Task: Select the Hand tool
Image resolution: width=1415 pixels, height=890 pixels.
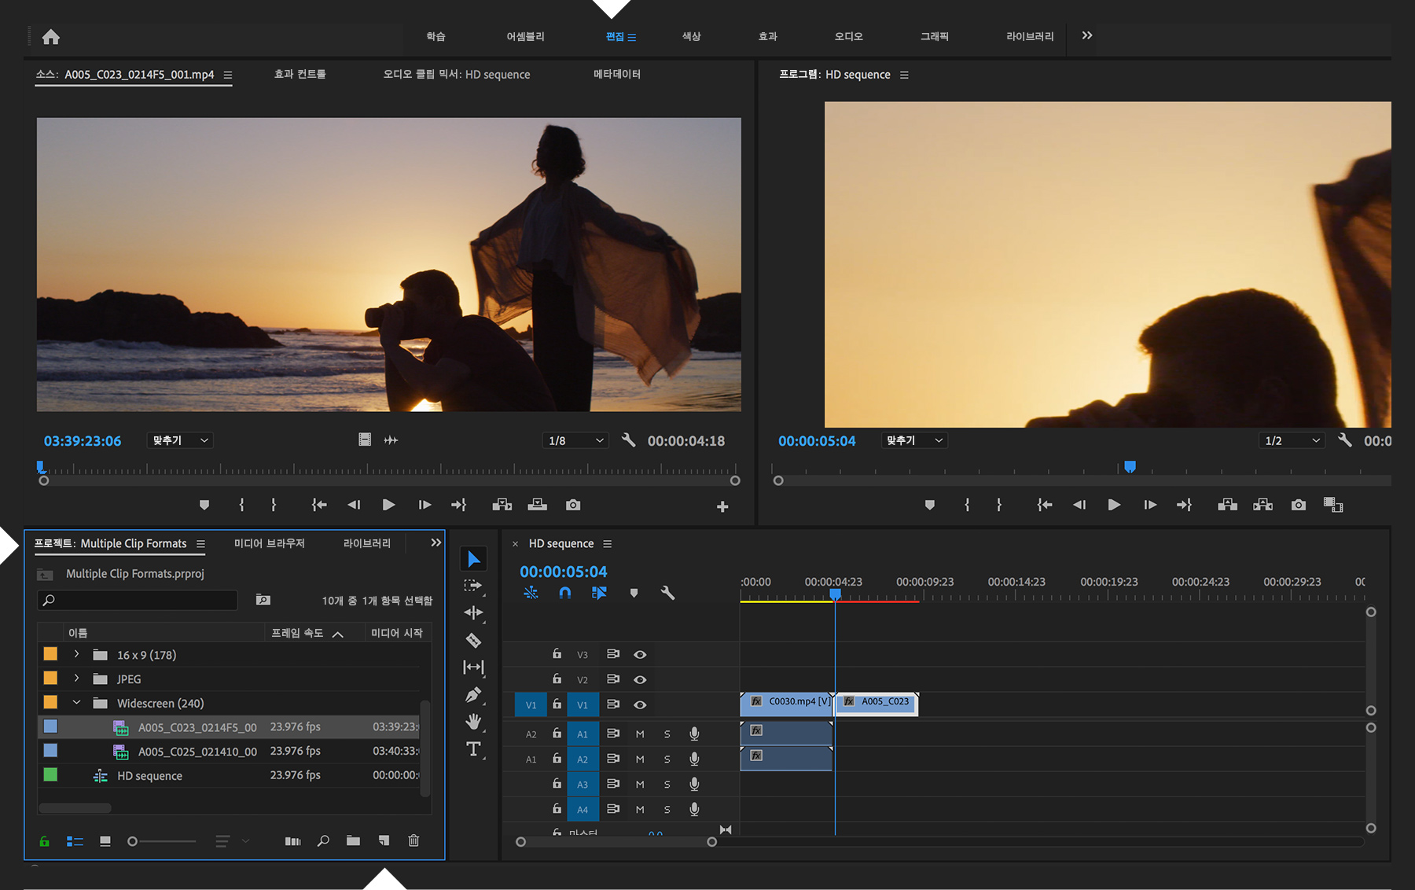Action: tap(473, 722)
